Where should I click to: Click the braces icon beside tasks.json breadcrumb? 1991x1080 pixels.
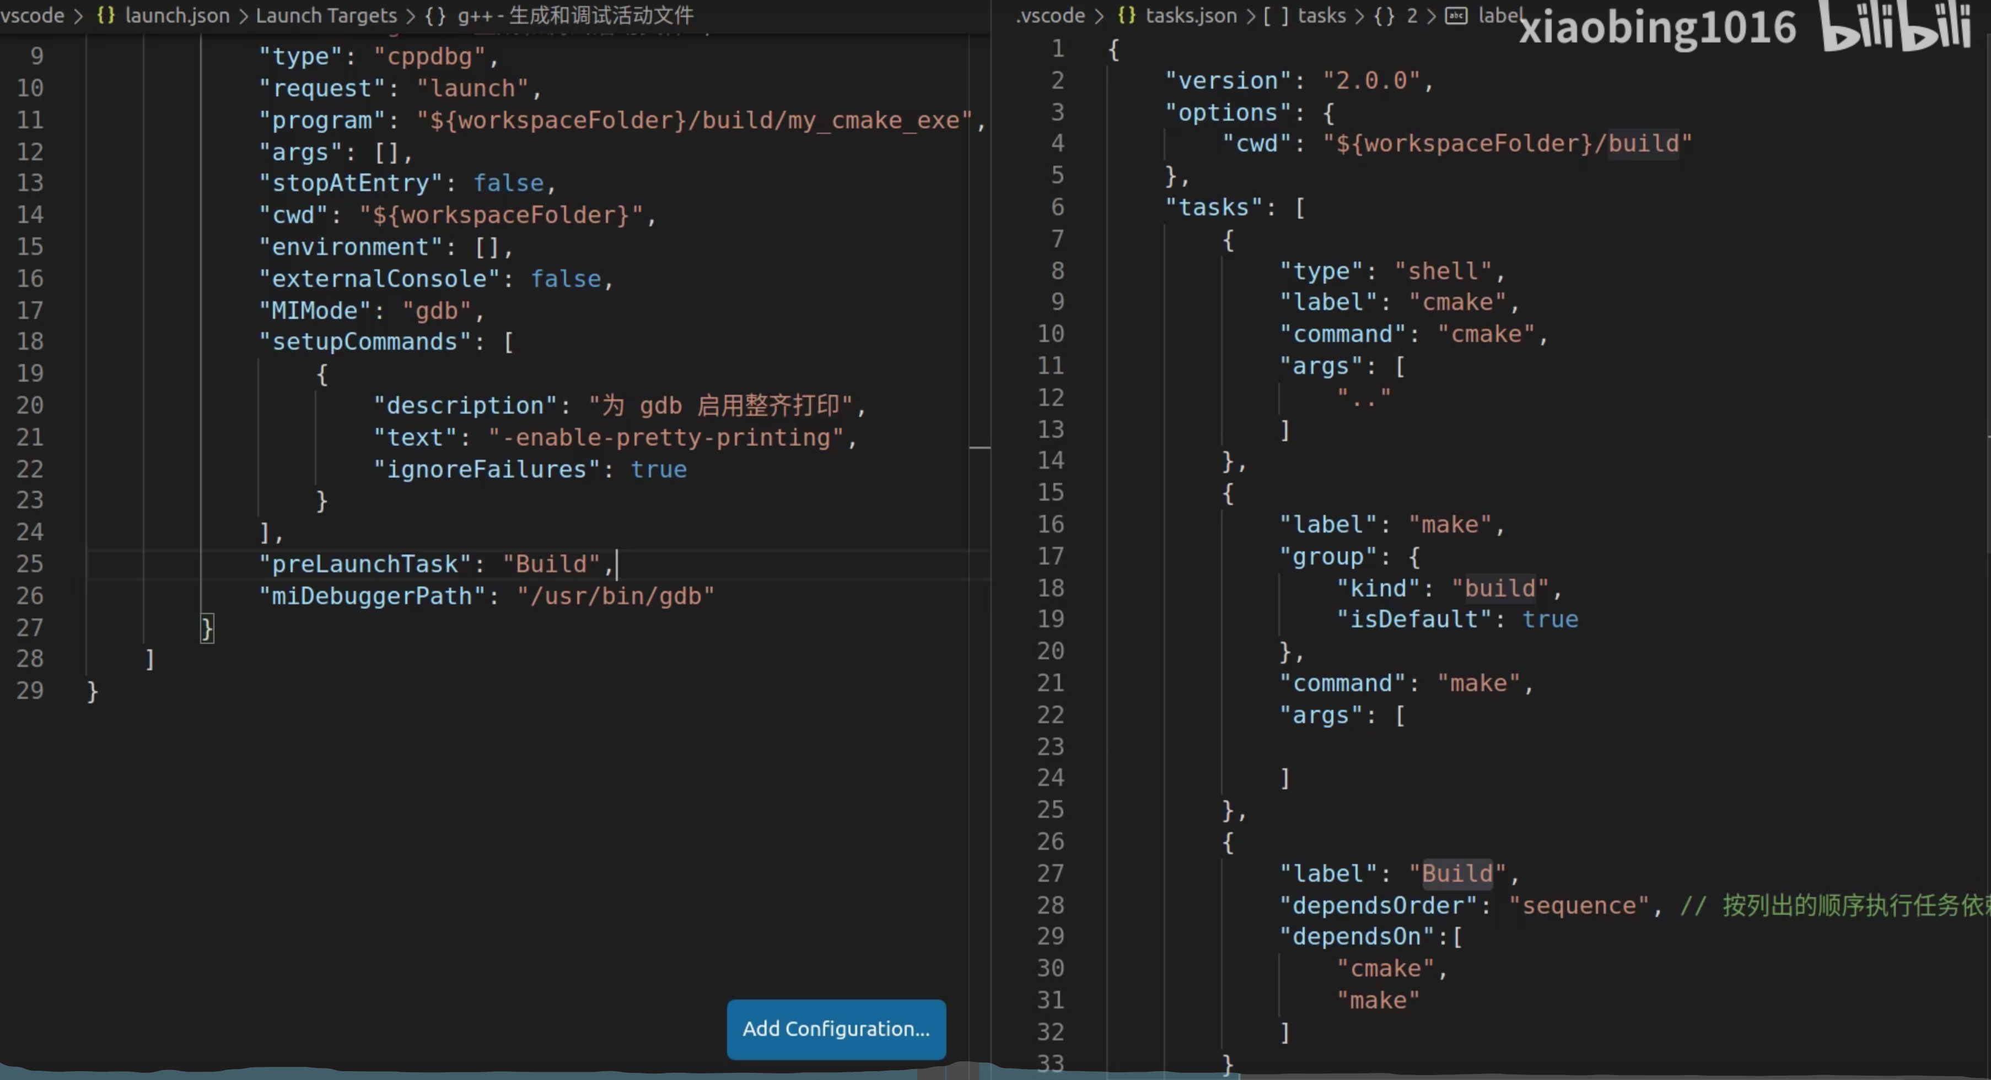(1127, 15)
